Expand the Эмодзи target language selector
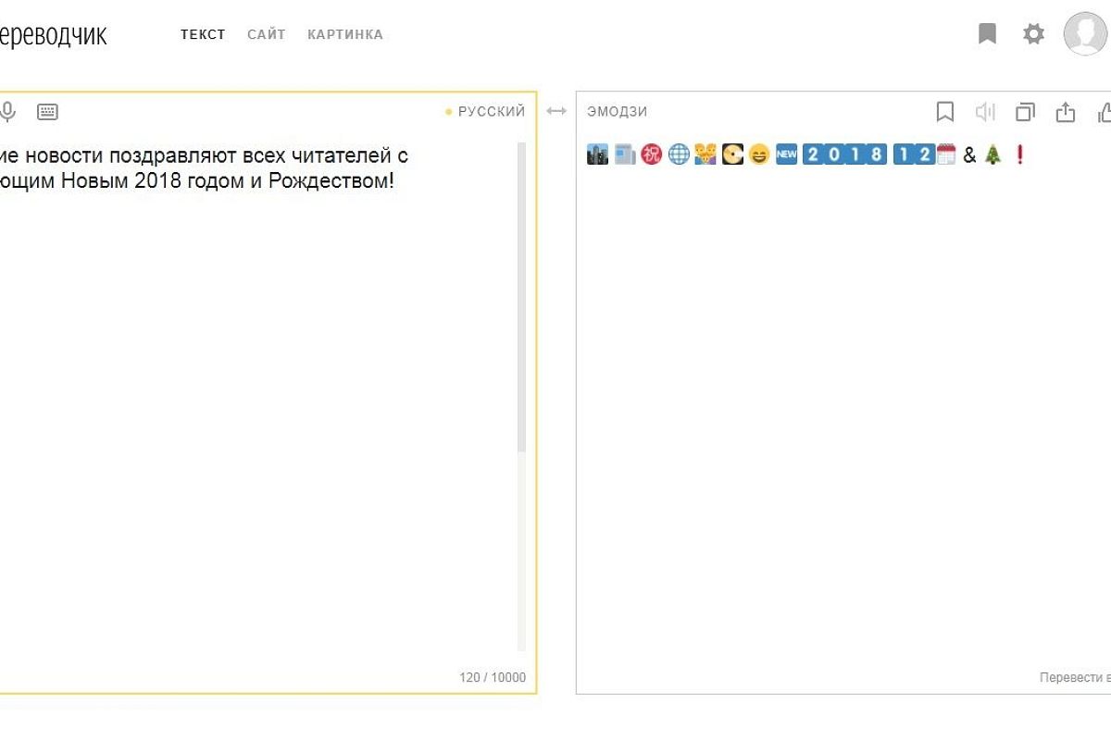1111x740 pixels. click(x=617, y=111)
